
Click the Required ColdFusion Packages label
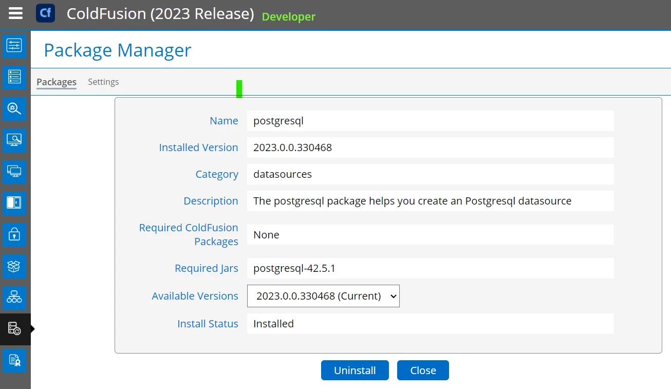(189, 234)
